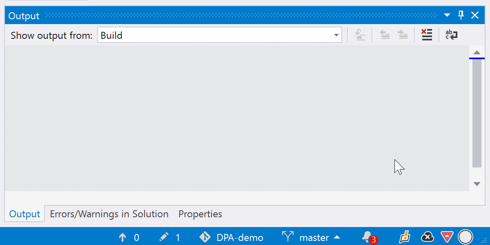The height and width of the screenshot is (245, 490).
Task: Click the Find Message in Code icon
Action: click(360, 35)
